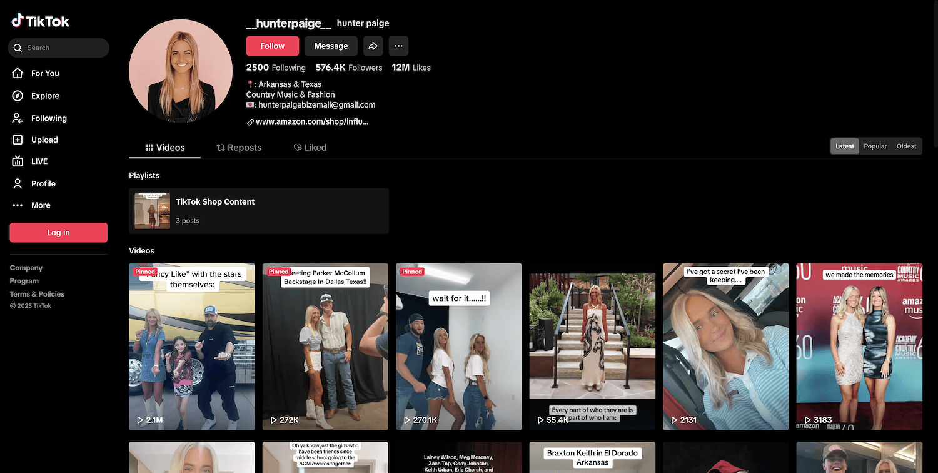Expand the Company footer section
Screen dimensions: 938x473
click(26, 268)
